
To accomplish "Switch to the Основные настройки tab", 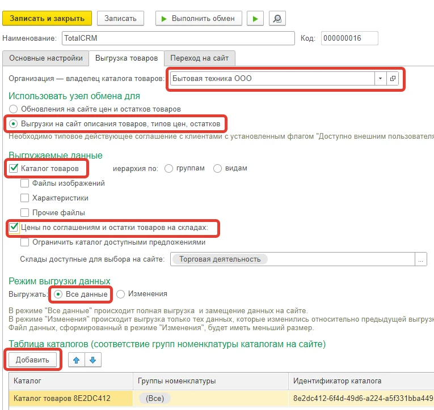I will tap(46, 58).
